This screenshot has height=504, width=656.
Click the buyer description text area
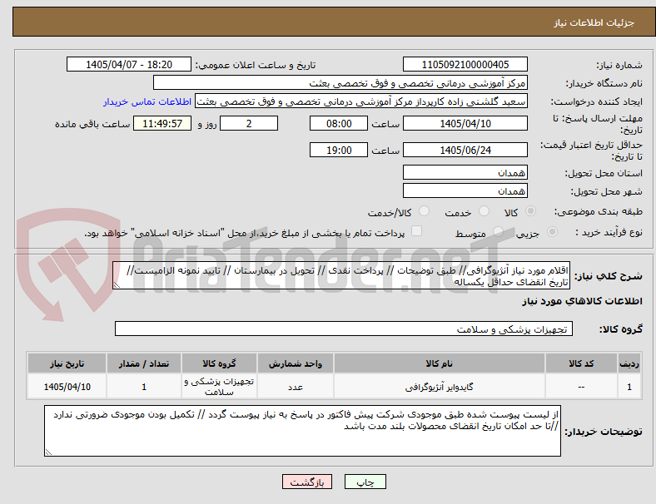tap(302, 431)
